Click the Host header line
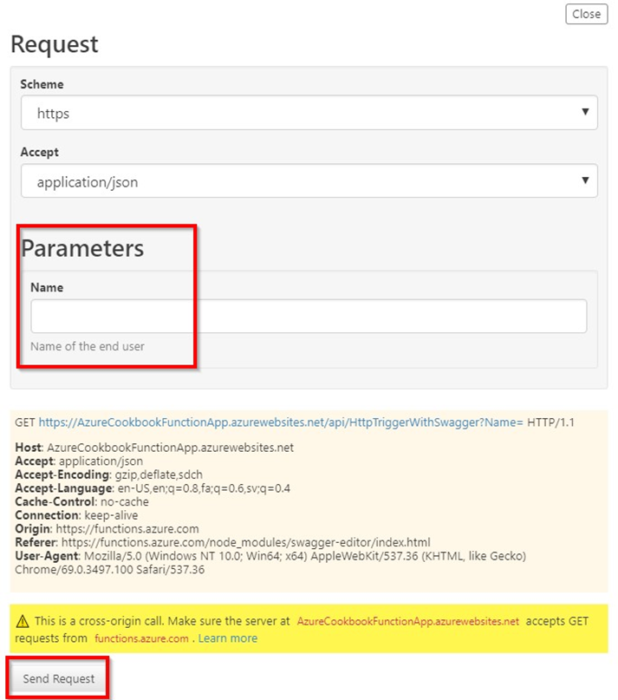The height and width of the screenshot is (700, 618). click(x=154, y=448)
